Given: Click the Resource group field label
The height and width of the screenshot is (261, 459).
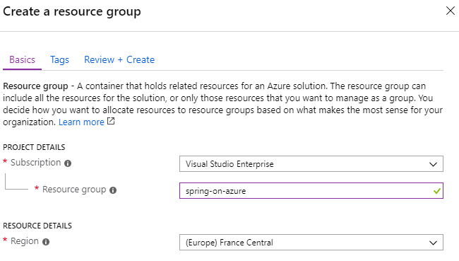Looking at the screenshot, I should click(x=74, y=190).
